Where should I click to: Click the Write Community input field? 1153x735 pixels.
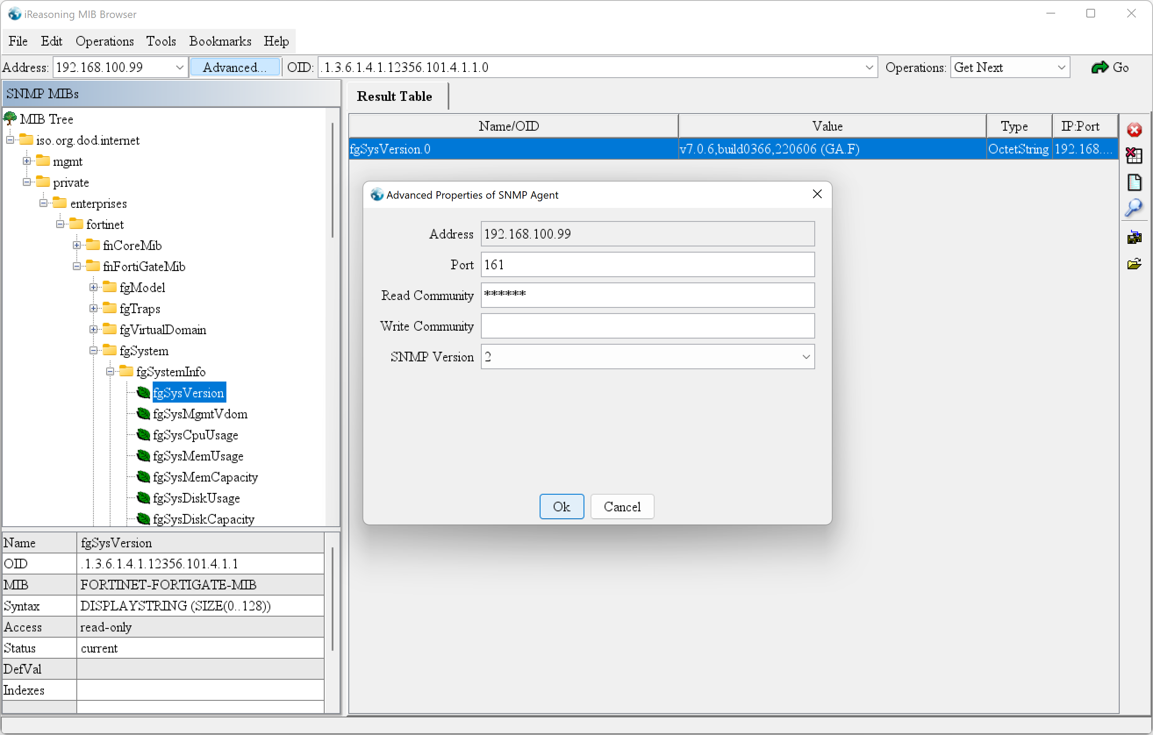[x=648, y=326]
